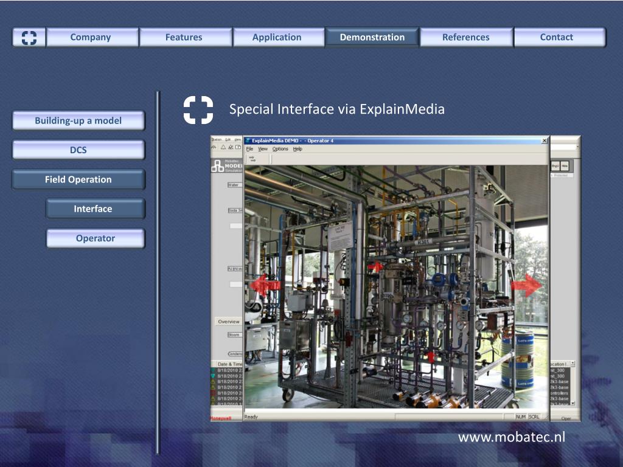Image resolution: width=623 pixels, height=467 pixels.
Task: Click the Location column header on right
Action: tap(560, 364)
